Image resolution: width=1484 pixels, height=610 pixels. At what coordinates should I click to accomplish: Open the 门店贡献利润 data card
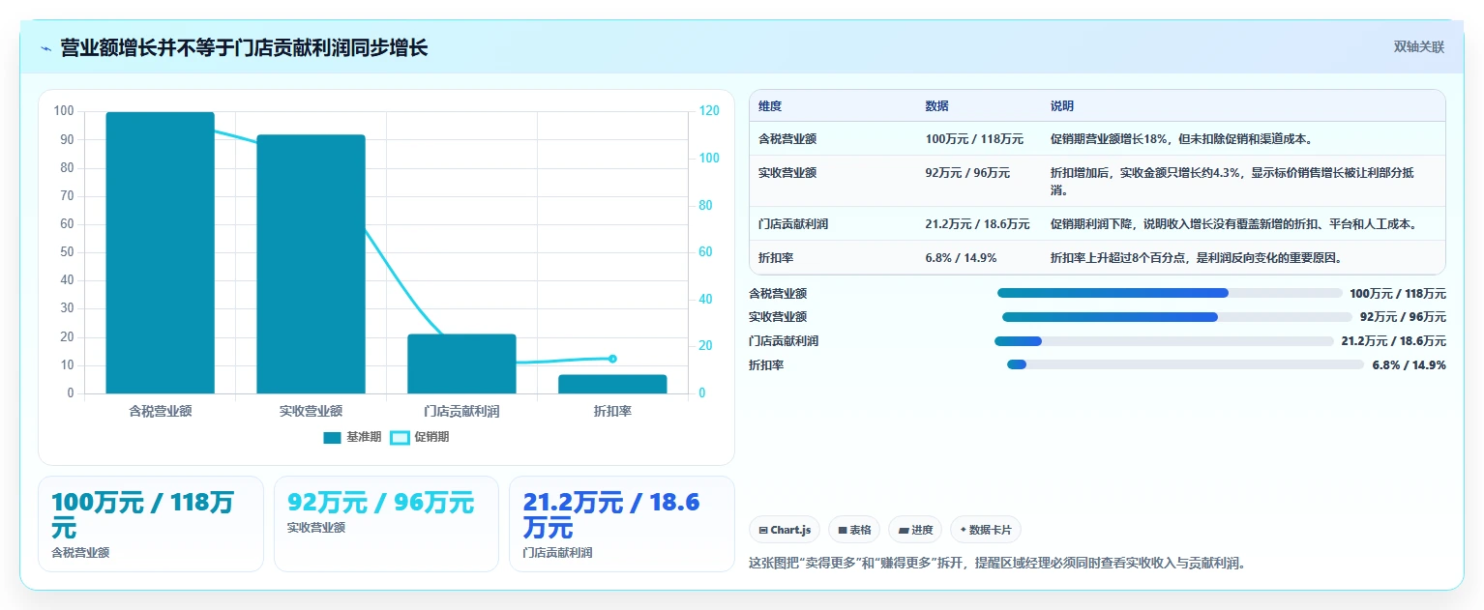[x=622, y=524]
